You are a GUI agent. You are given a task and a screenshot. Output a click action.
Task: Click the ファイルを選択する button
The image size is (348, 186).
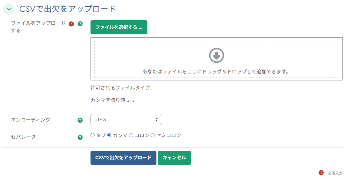pos(119,27)
